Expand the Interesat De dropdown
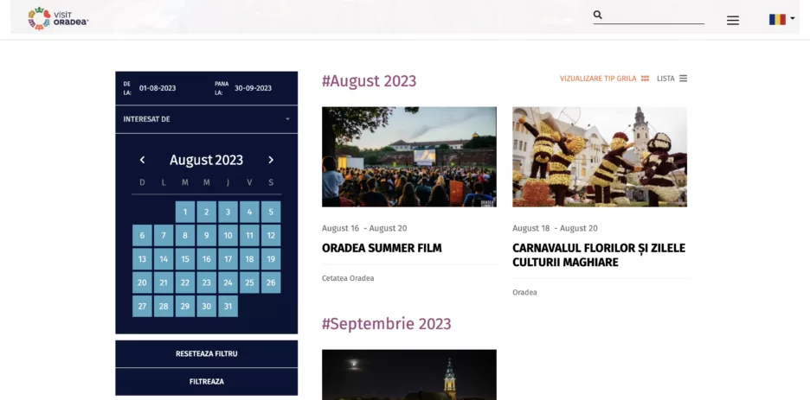 pyautogui.click(x=206, y=119)
